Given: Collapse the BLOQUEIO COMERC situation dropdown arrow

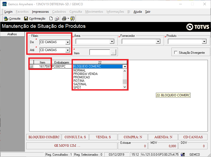Looking at the screenshot, I should tap(125, 66).
